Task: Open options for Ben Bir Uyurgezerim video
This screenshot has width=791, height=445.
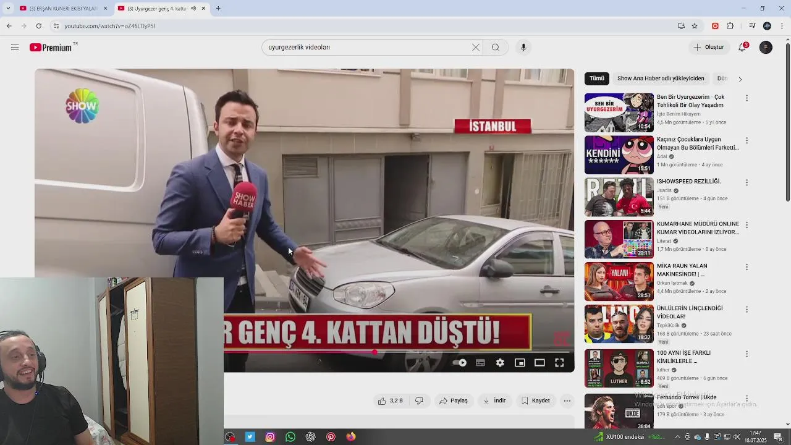Action: pos(747,98)
